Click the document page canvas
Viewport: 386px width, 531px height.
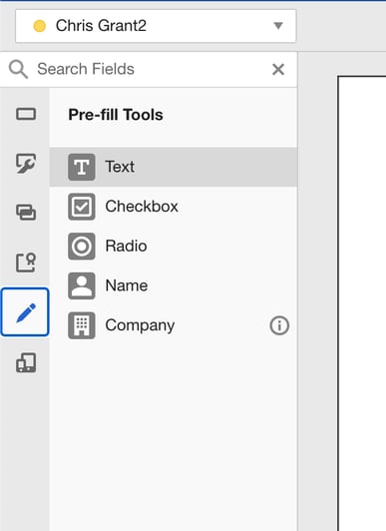pos(362,303)
